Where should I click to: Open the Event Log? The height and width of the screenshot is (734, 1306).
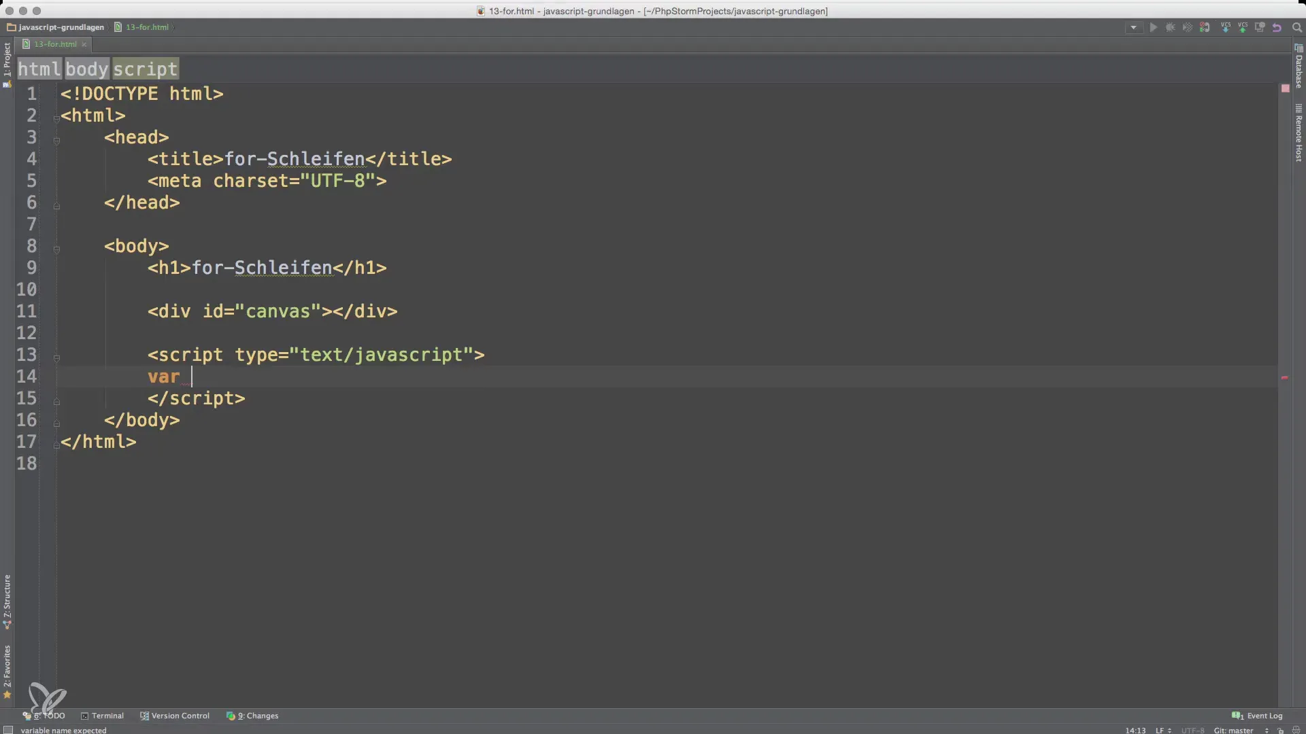(1257, 716)
